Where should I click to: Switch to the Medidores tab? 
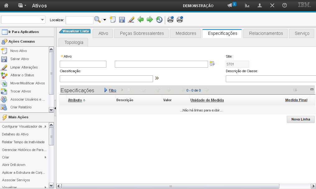186,34
